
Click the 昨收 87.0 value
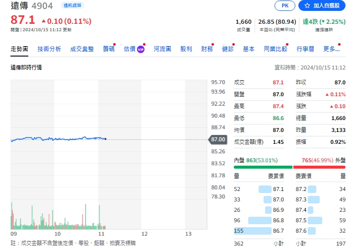340,82
